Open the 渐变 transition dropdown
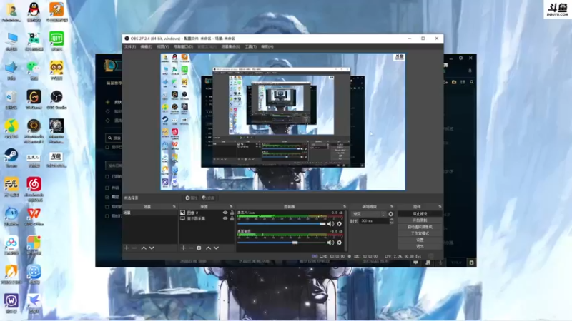The height and width of the screenshot is (321, 572). pos(368,214)
